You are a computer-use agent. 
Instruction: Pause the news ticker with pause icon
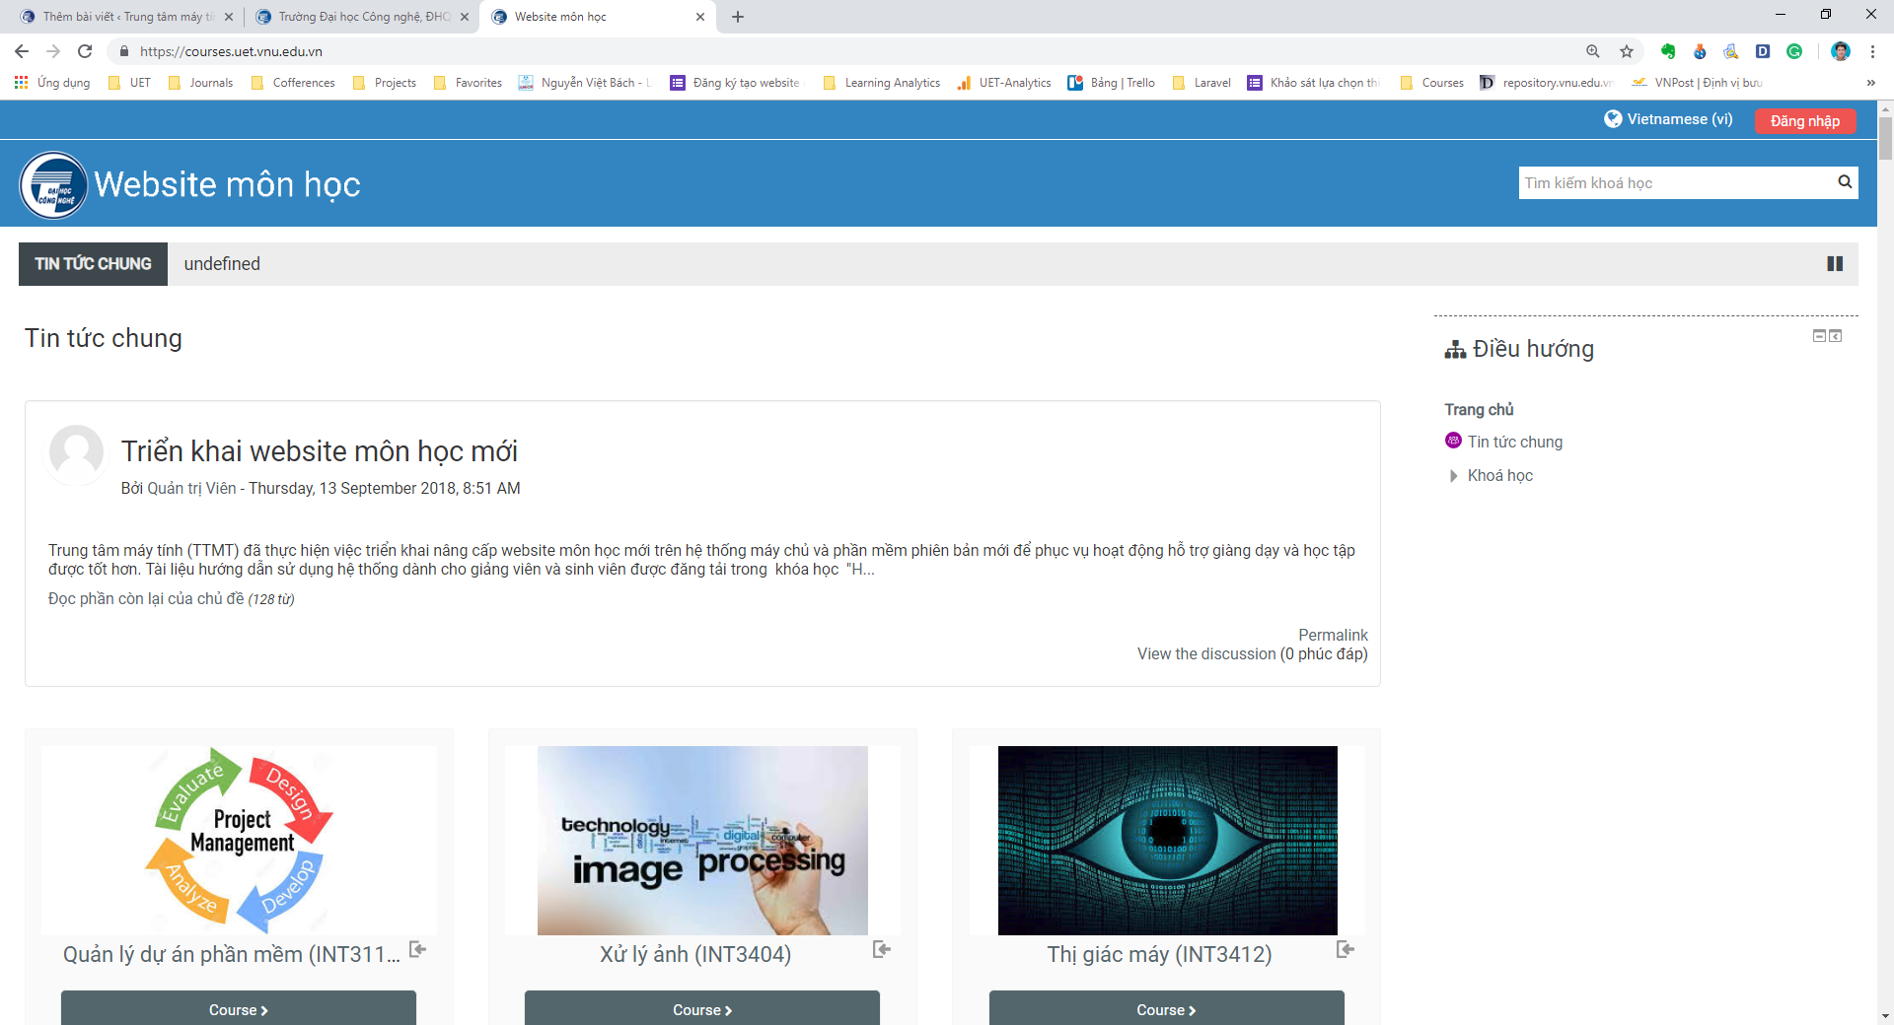1834,264
